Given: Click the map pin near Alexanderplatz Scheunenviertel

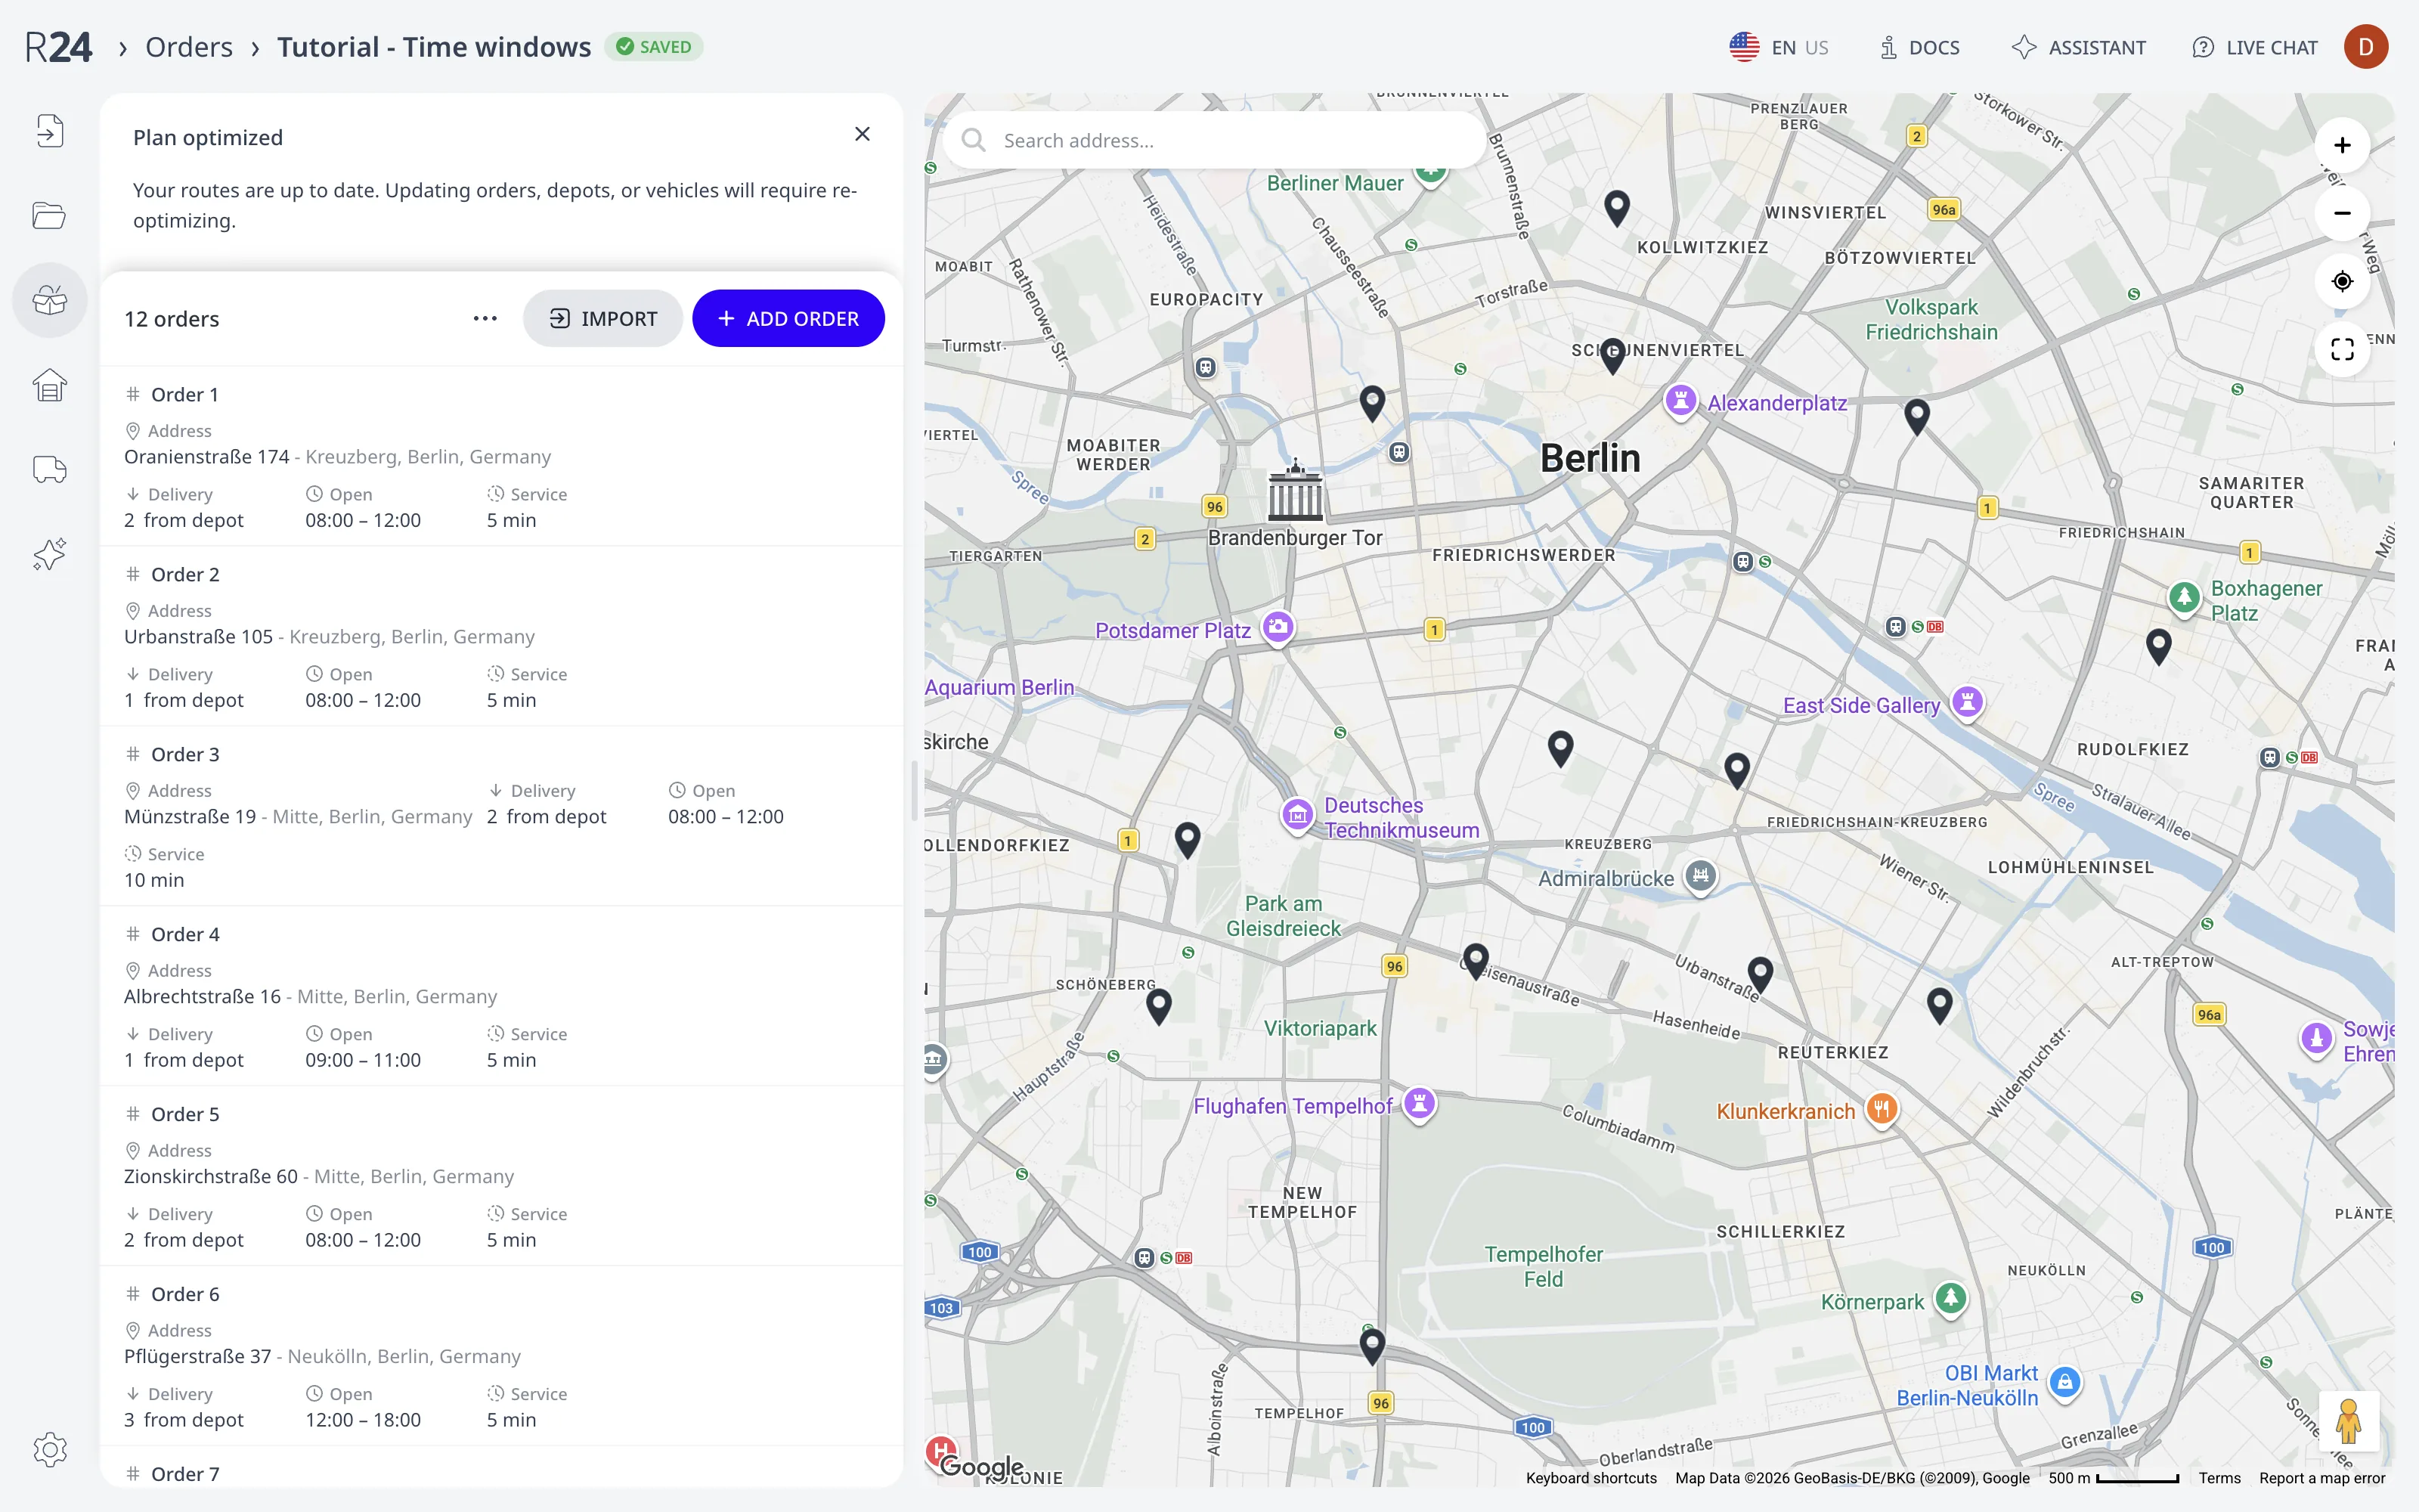Looking at the screenshot, I should point(1612,355).
